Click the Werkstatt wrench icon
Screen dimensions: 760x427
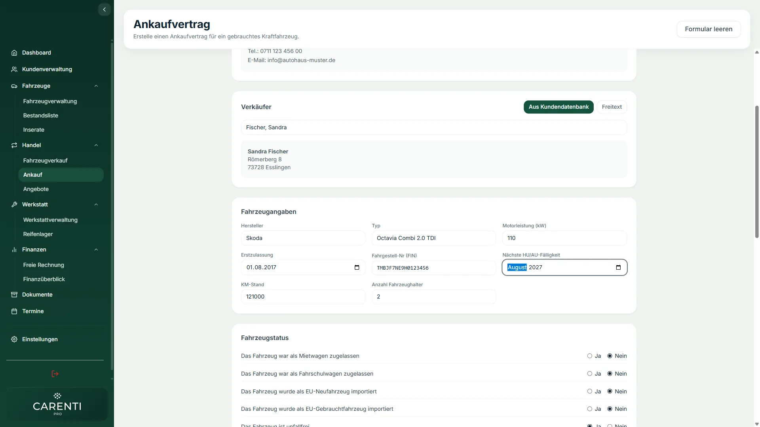pyautogui.click(x=14, y=204)
